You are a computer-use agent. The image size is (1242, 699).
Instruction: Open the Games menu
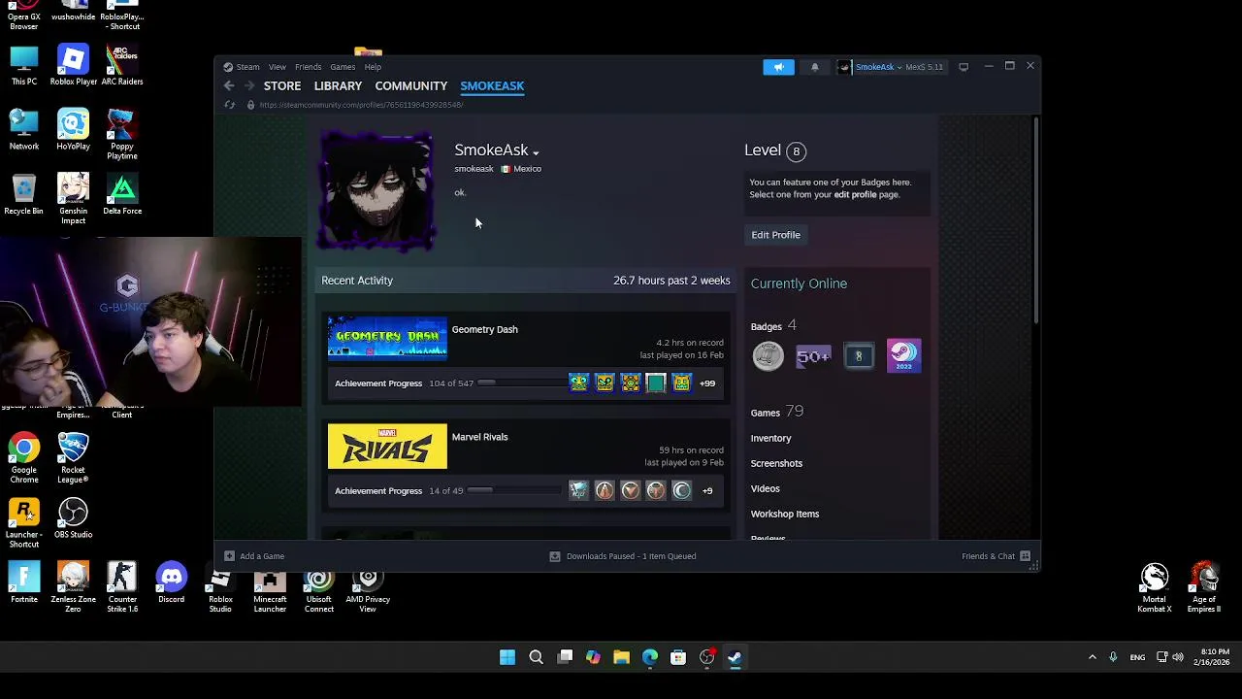pos(343,67)
